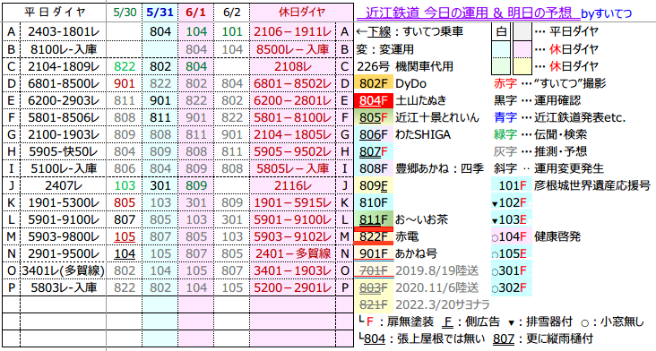Image resolution: width=656 pixels, height=351 pixels.
Task: Select holiday cell 6200－2801レ
Action: coord(293,100)
